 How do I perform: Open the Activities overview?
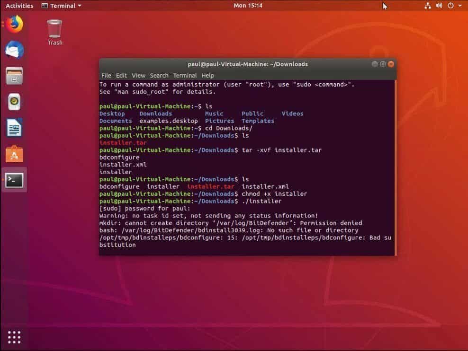[x=19, y=6]
